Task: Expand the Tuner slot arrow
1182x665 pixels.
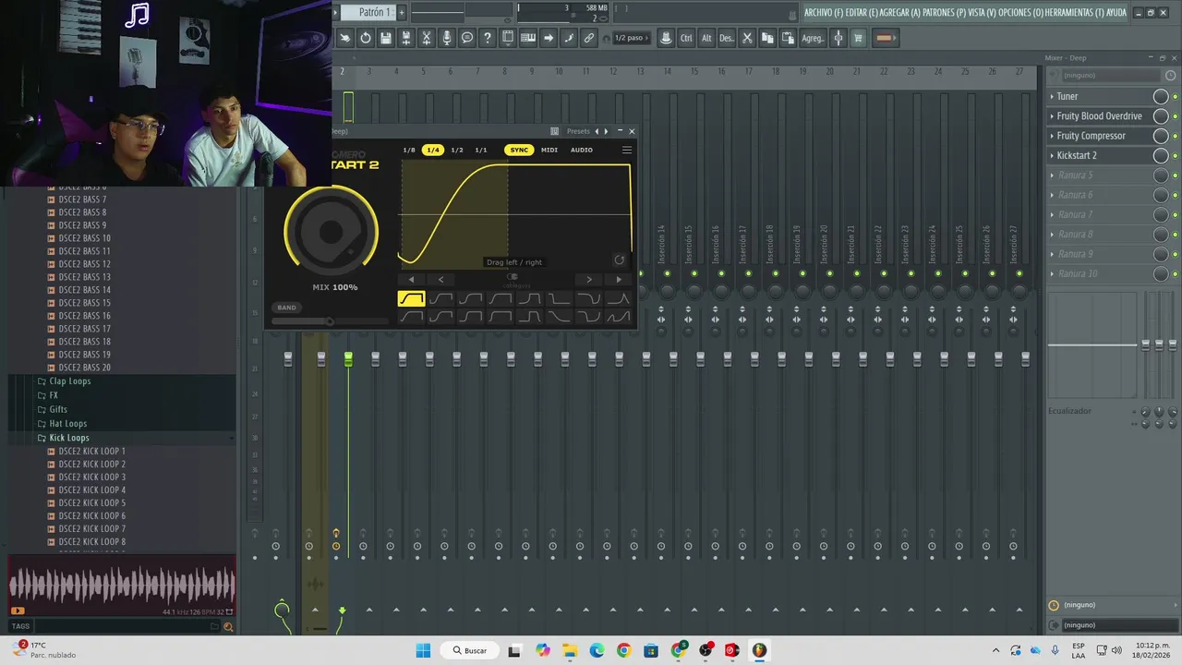Action: click(1052, 96)
